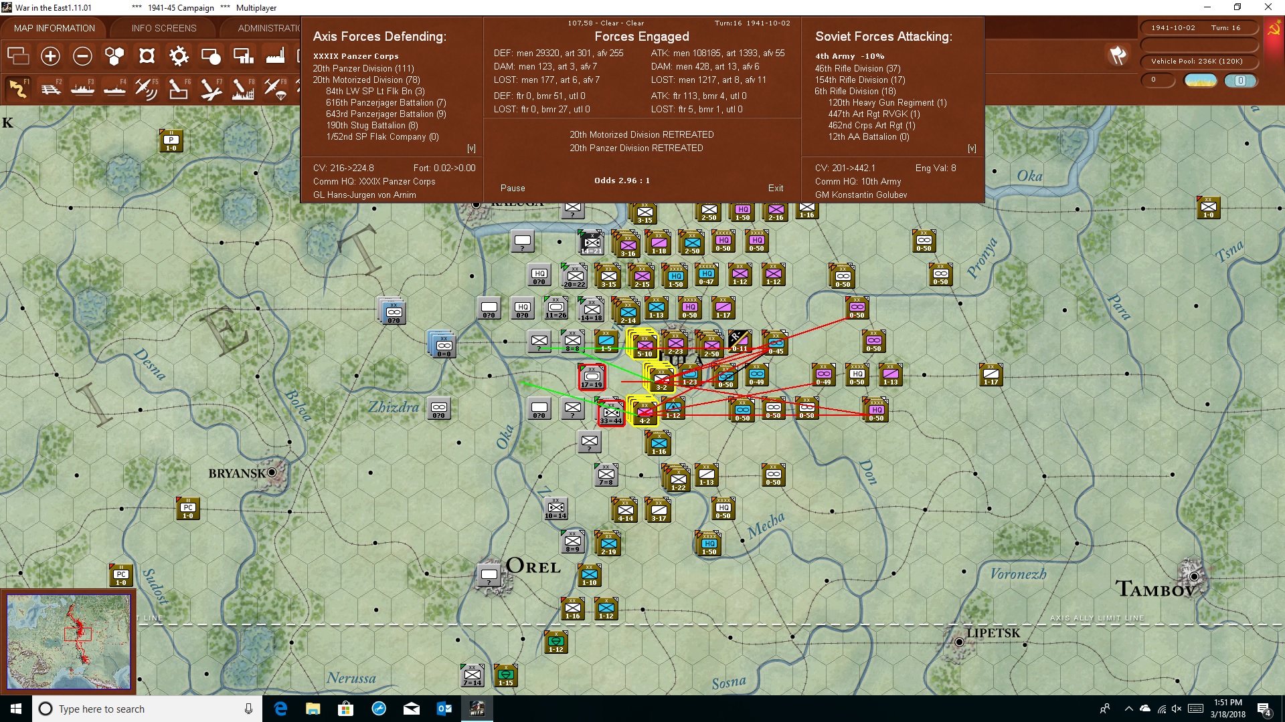
Task: Click the Bryansk city marker
Action: pos(272,473)
